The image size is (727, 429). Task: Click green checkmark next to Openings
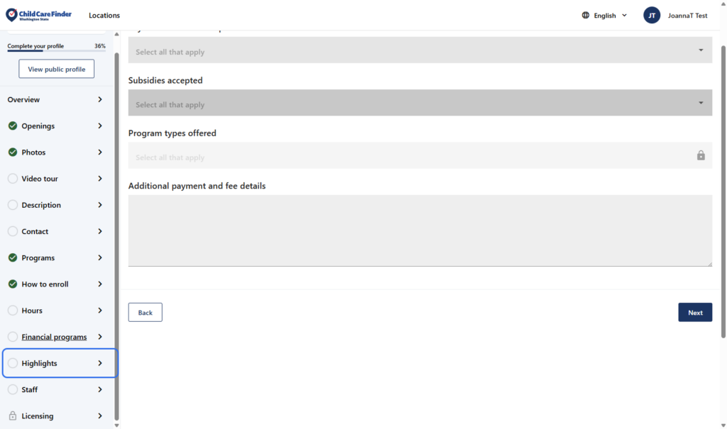[x=13, y=126]
